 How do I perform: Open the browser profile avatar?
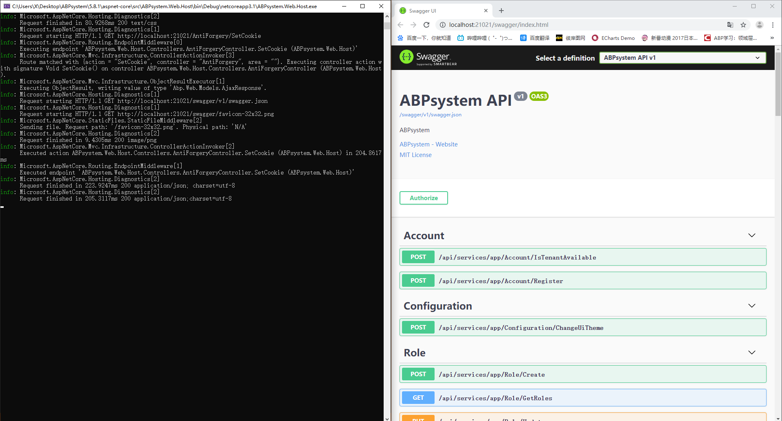coord(760,25)
